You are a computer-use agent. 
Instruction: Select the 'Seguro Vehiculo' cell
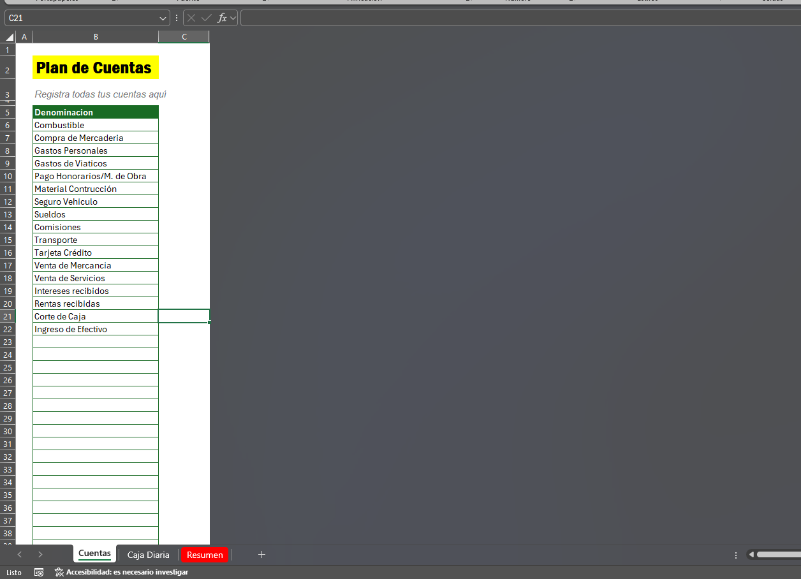point(96,202)
